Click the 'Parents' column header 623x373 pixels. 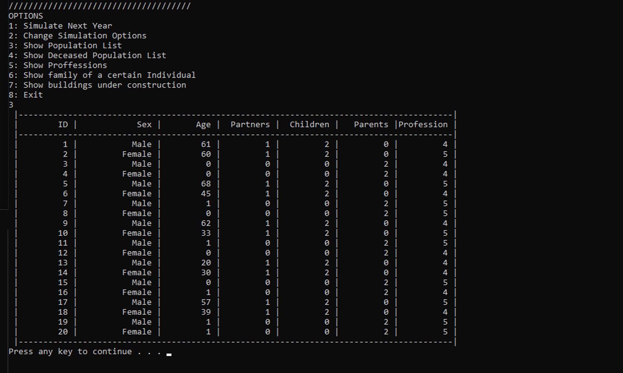[x=371, y=125]
